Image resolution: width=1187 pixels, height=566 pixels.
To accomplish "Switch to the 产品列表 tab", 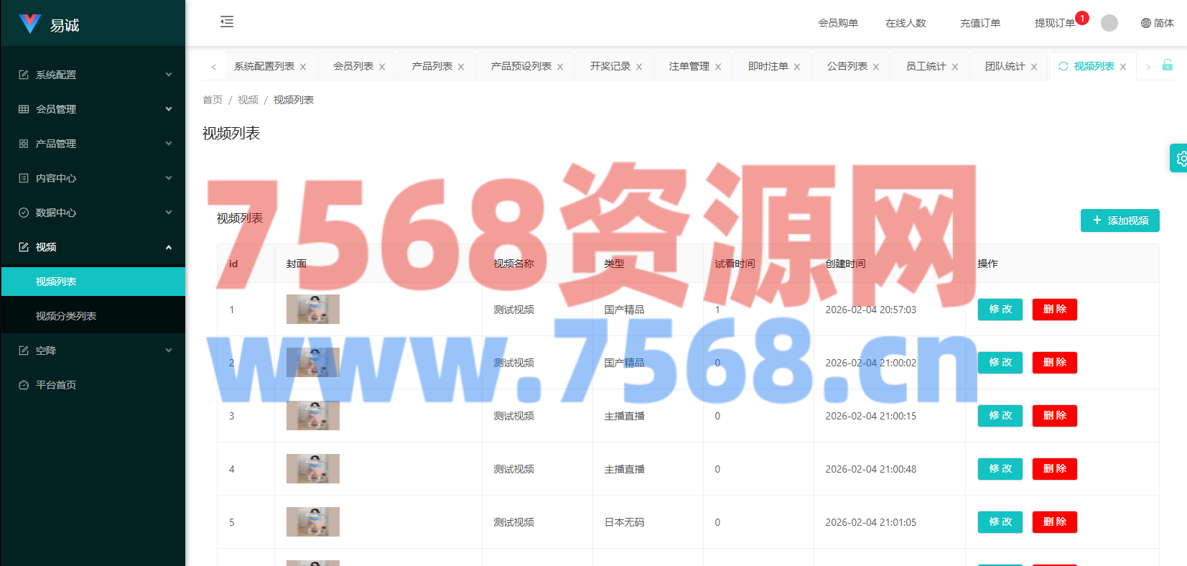I will click(x=432, y=66).
